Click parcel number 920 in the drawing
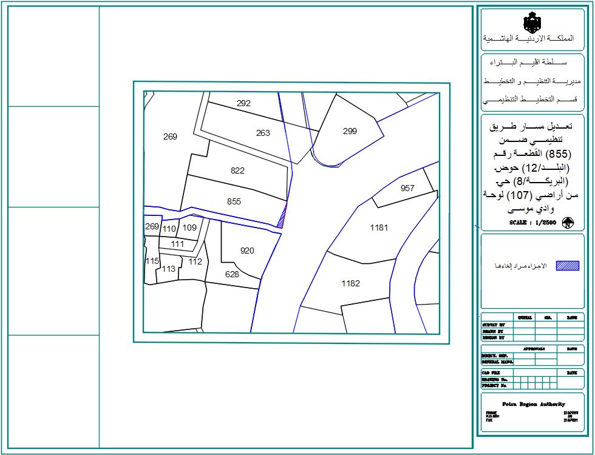This screenshot has height=455, width=595. [x=248, y=249]
